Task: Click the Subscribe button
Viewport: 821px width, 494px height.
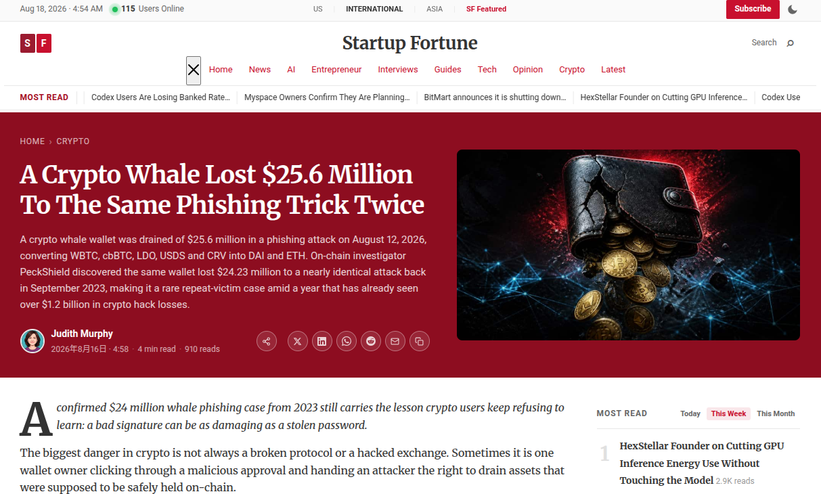Action: [753, 9]
